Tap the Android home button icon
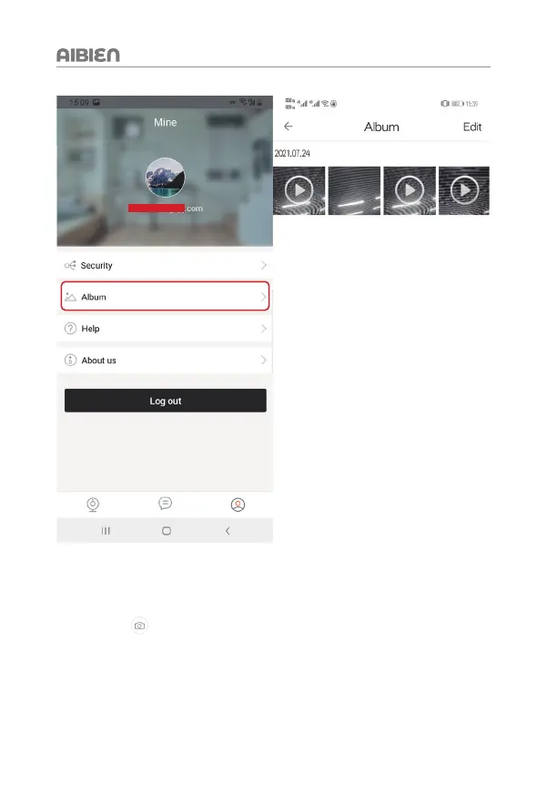The image size is (547, 805). click(167, 531)
